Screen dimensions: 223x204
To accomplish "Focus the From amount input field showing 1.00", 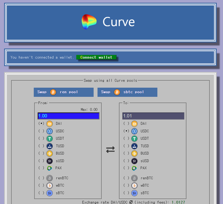I will [68, 116].
